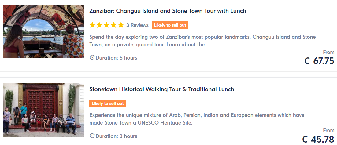Click the red door group photo thumbnail
The width and height of the screenshot is (337, 145).
tap(43, 110)
